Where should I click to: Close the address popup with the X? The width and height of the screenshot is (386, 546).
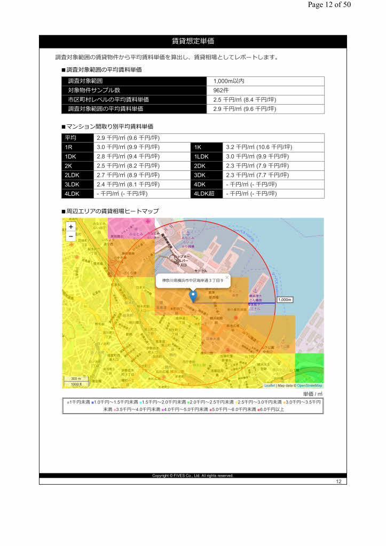tap(227, 277)
